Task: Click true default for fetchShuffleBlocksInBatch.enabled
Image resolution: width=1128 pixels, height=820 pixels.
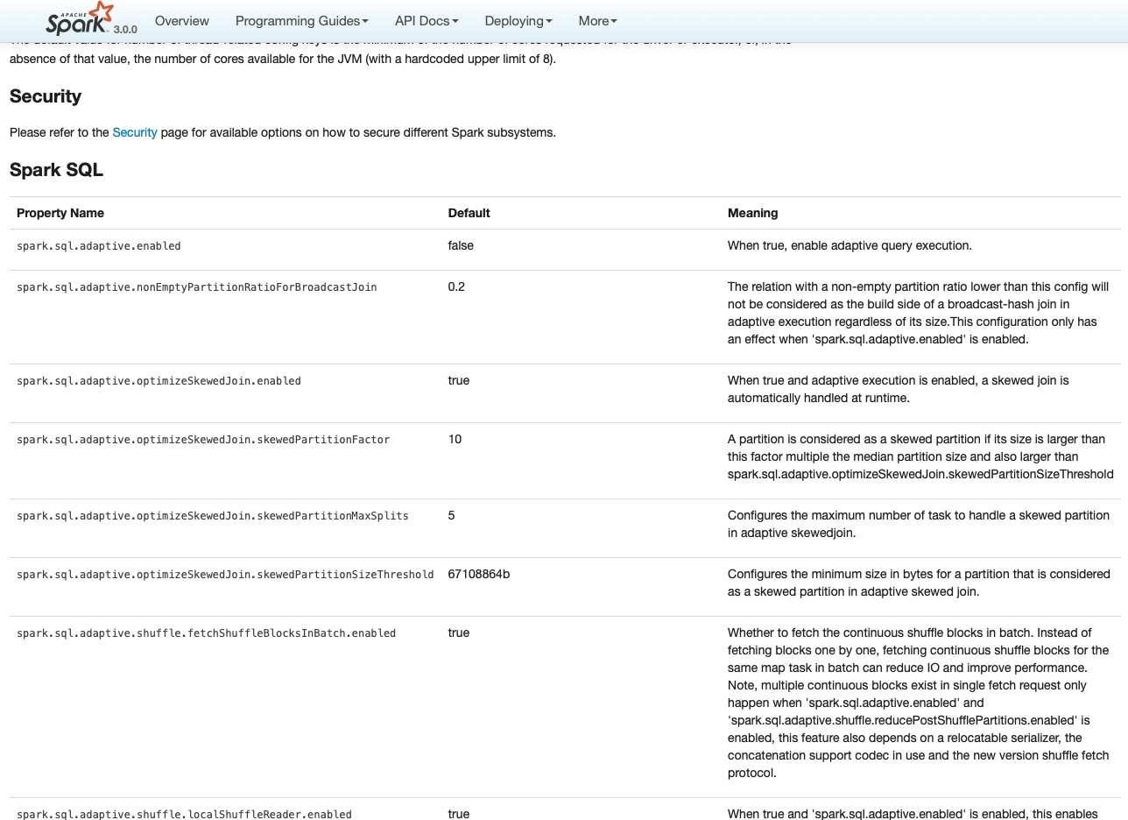Action: [x=459, y=633]
